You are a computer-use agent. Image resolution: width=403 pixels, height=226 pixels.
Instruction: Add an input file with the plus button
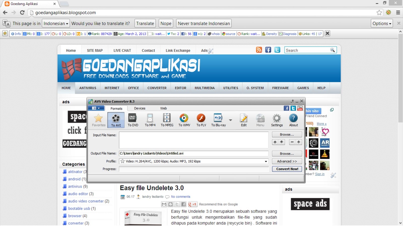298,142
